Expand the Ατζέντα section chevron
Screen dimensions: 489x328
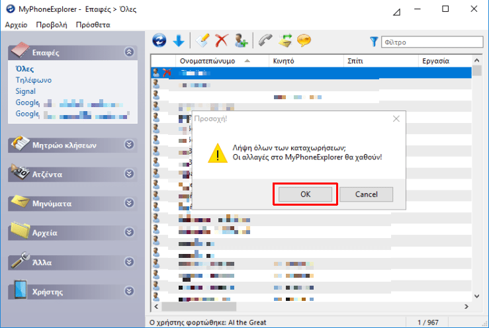(x=129, y=174)
